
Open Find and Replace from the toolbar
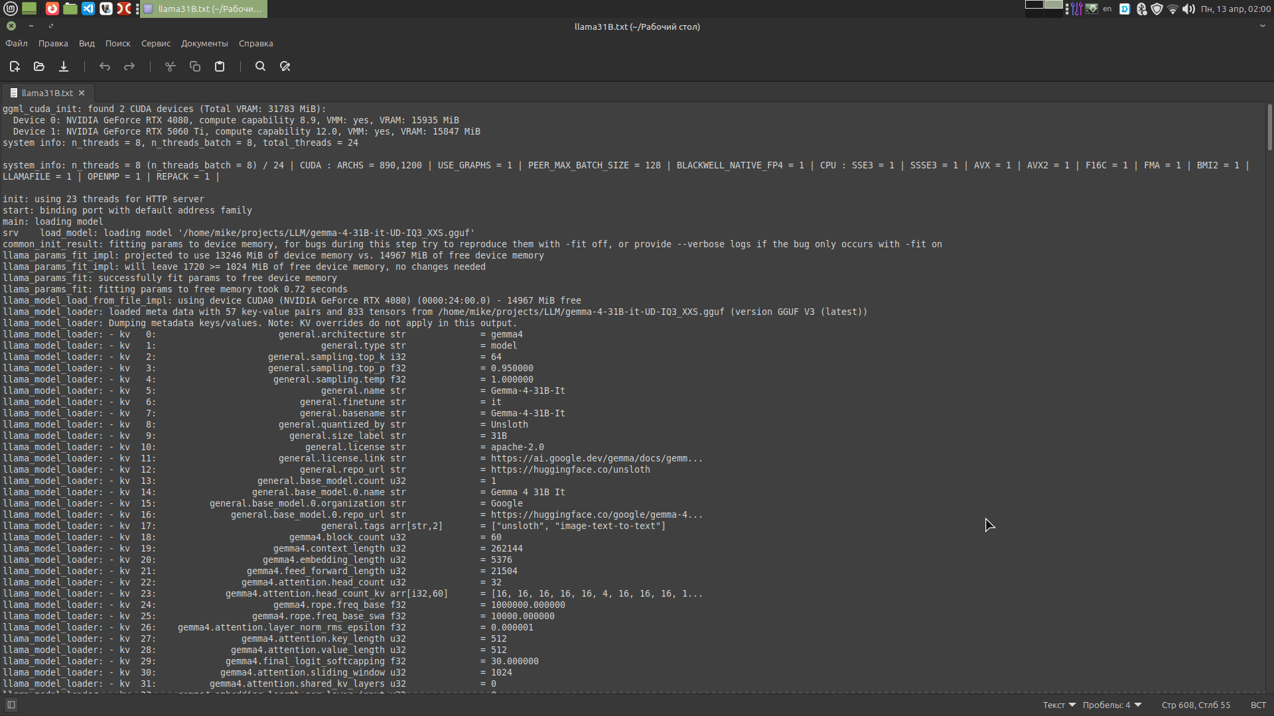(284, 66)
